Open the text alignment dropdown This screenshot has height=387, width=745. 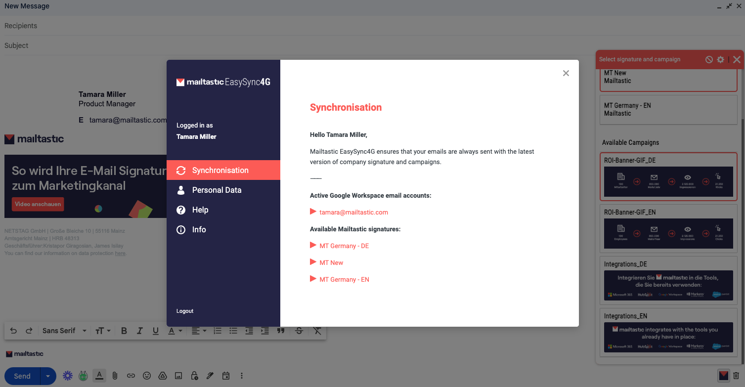[x=199, y=331]
